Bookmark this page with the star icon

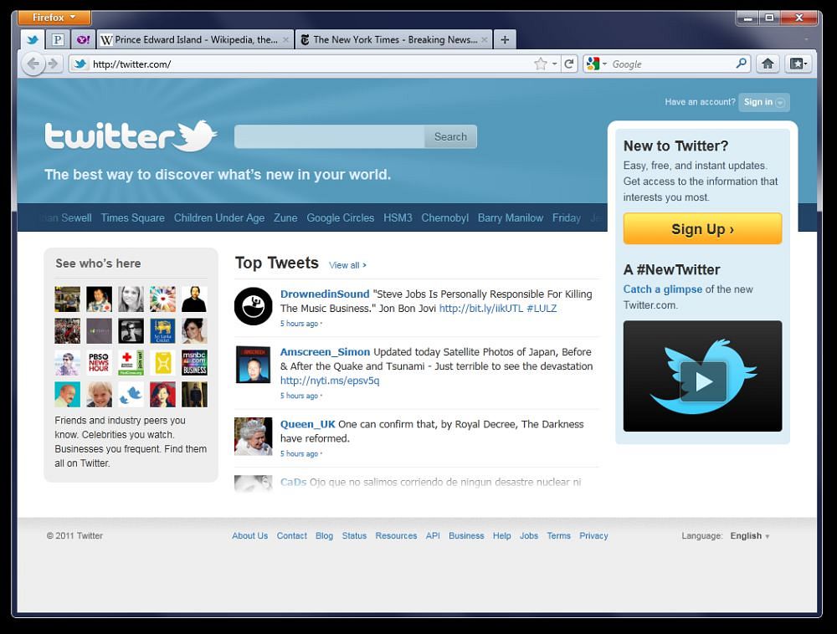[x=541, y=64]
